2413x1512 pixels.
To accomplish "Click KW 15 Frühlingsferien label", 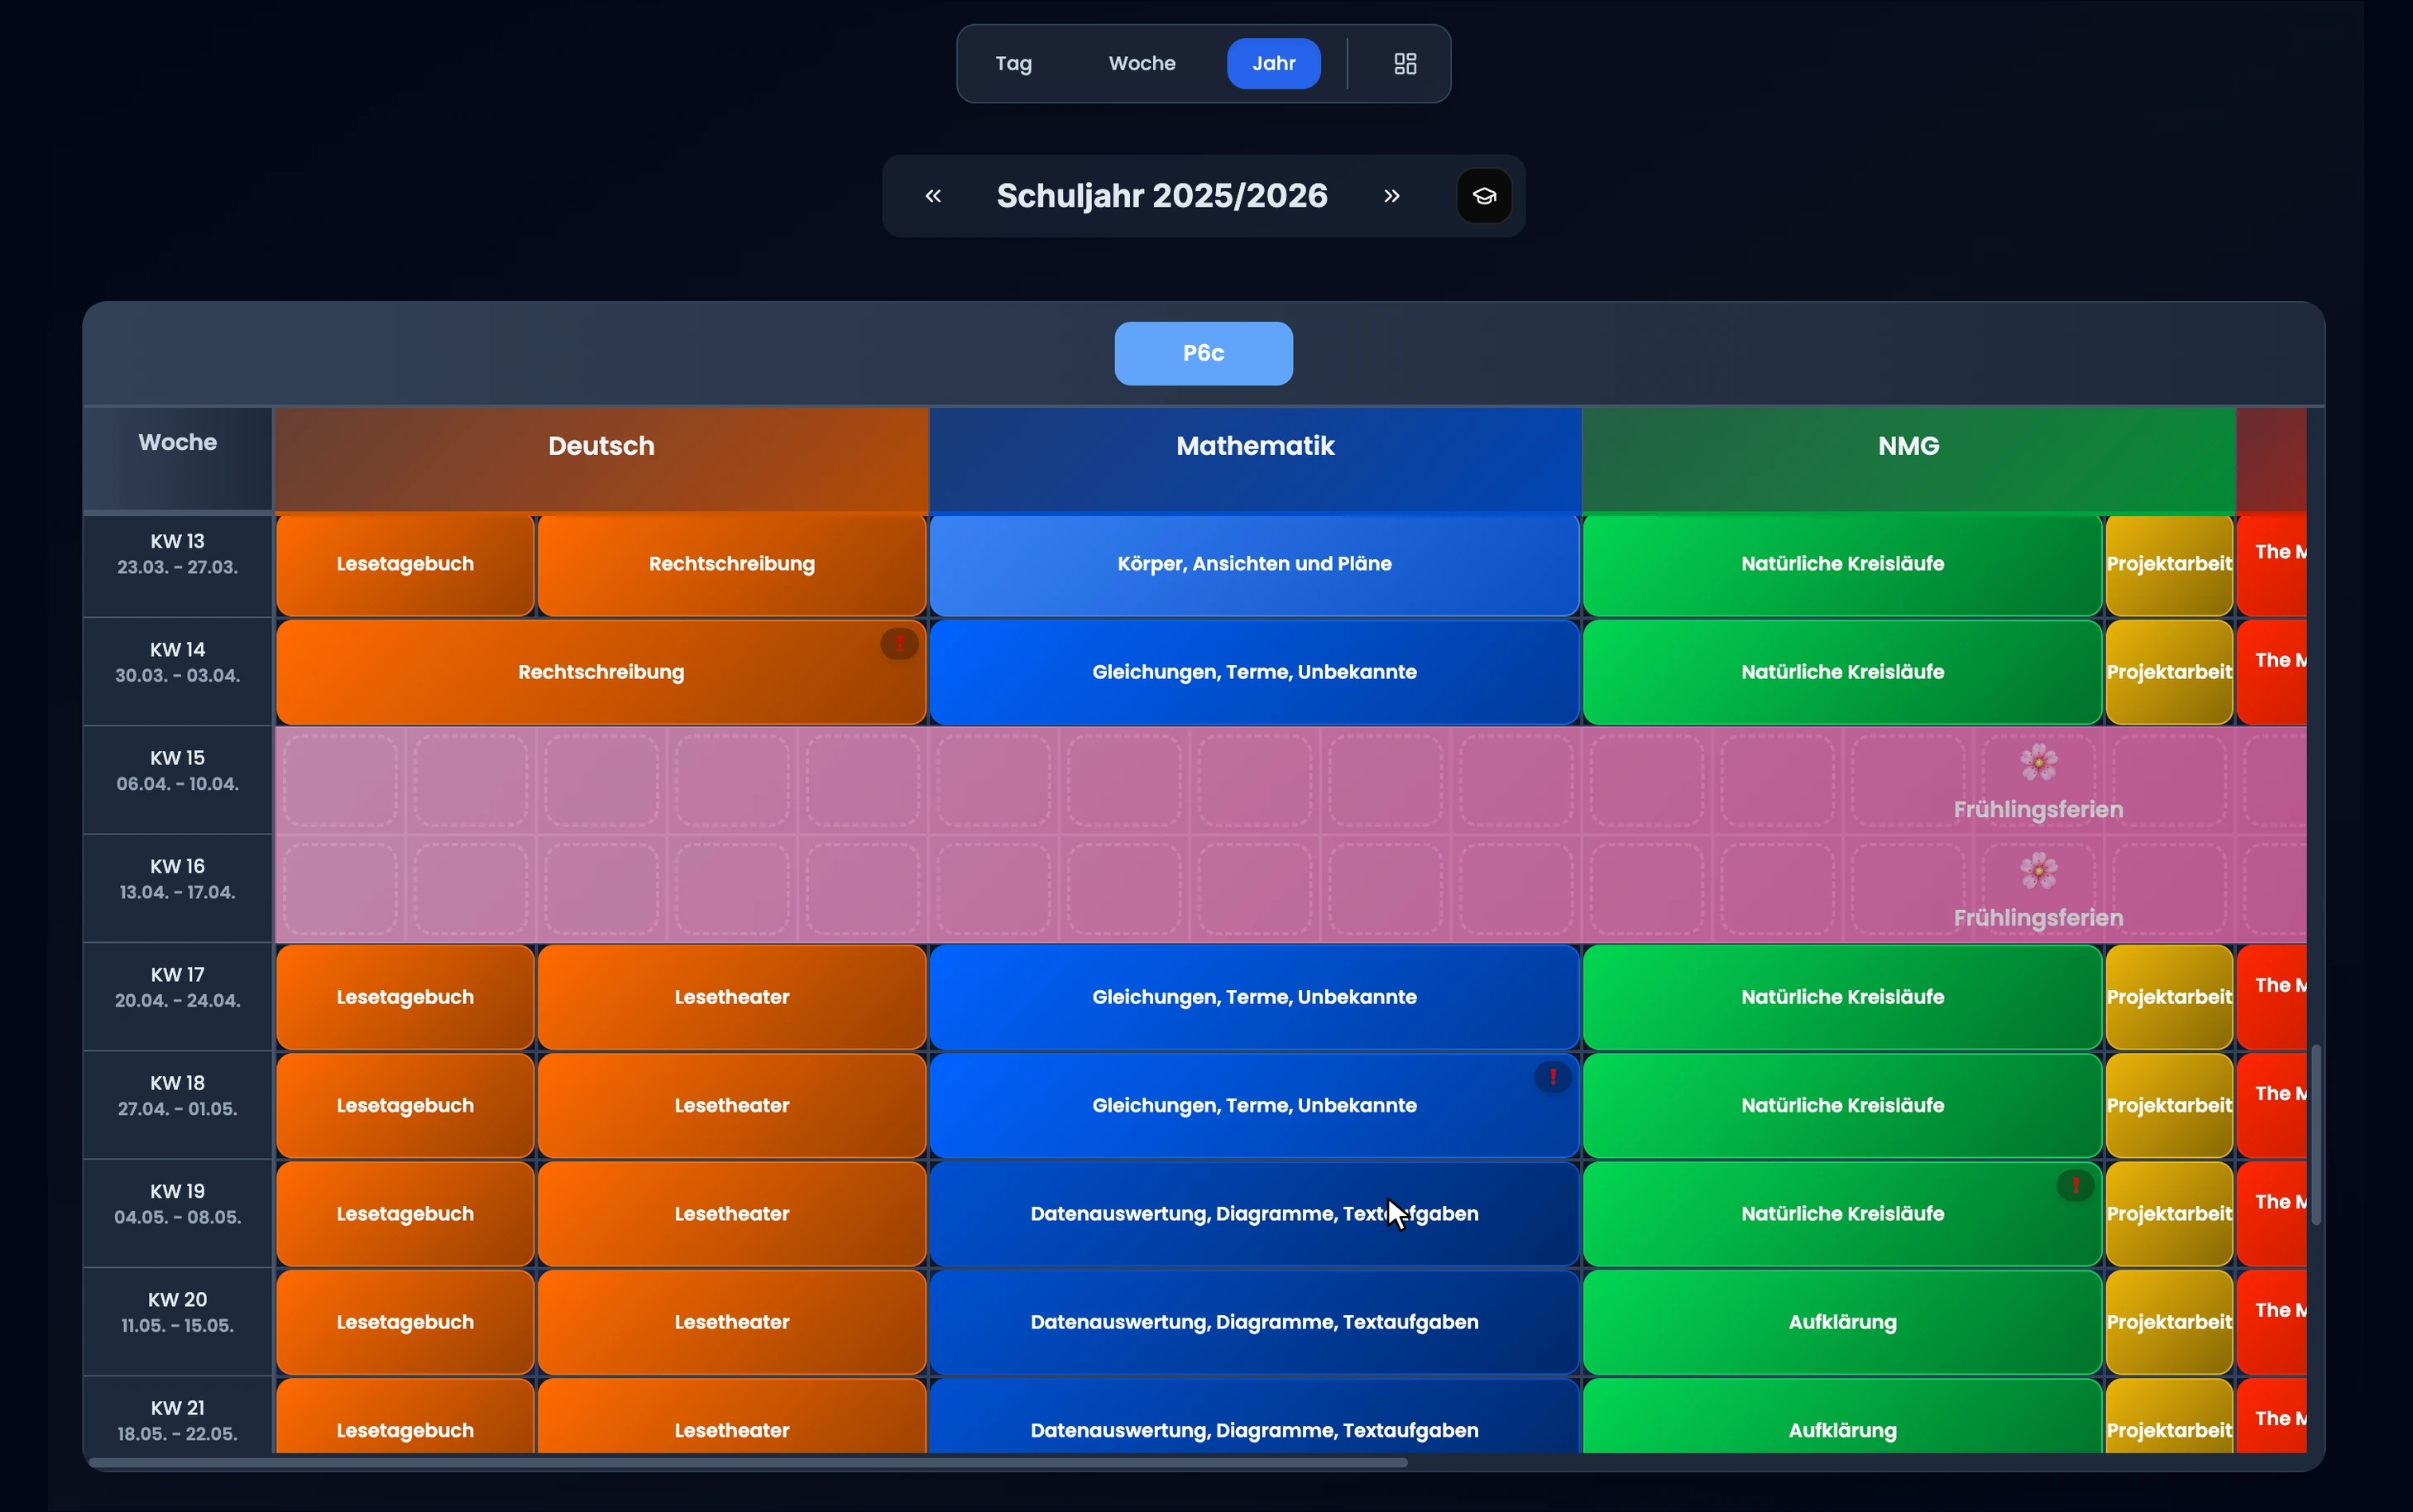I will point(2038,810).
